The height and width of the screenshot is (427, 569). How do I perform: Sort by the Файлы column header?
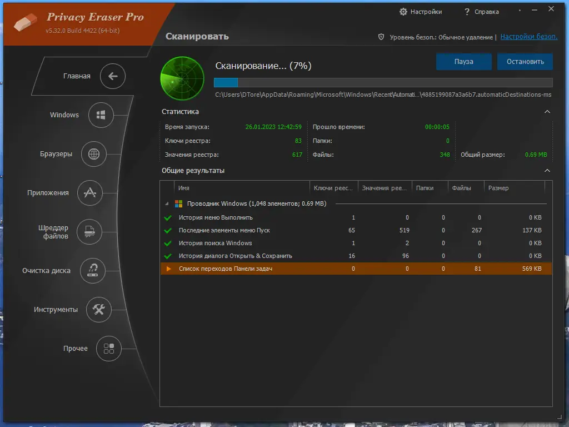(466, 188)
